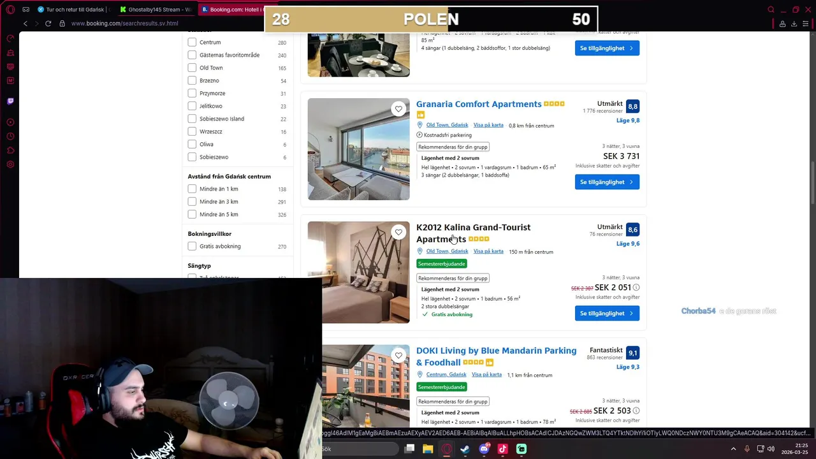
Task: Open Steam from the taskbar
Action: click(x=465, y=449)
